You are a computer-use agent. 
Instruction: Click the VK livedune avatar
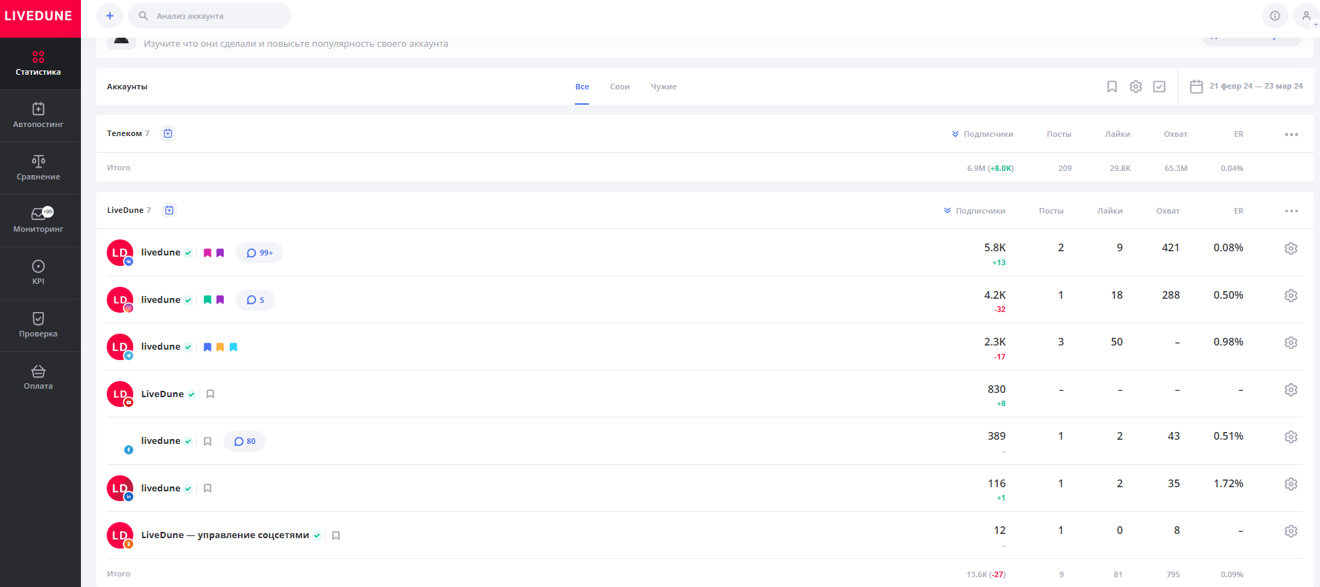tap(120, 253)
